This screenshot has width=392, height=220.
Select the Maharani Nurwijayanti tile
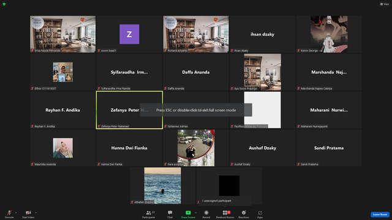[329, 110]
